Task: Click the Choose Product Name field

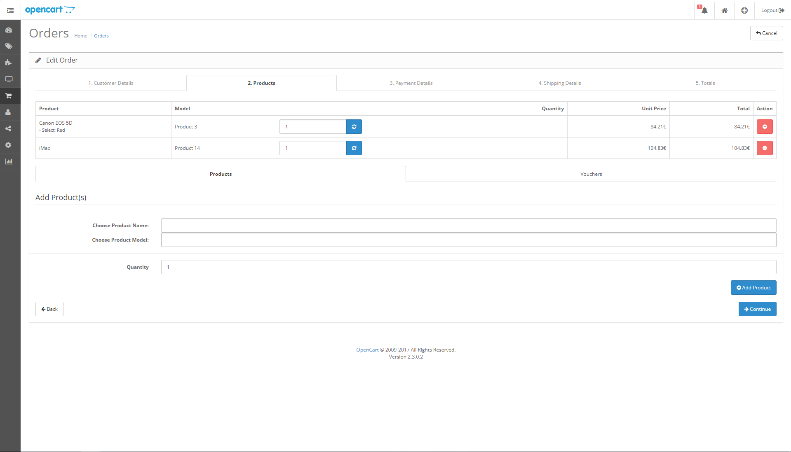Action: click(469, 226)
